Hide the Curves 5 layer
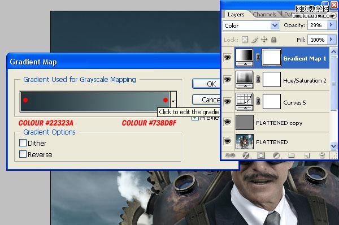Viewport: 339px width, 225px height. tap(227, 101)
